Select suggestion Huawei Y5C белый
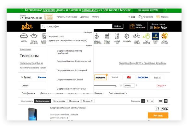The height and width of the screenshot is (129, 191). [70, 79]
